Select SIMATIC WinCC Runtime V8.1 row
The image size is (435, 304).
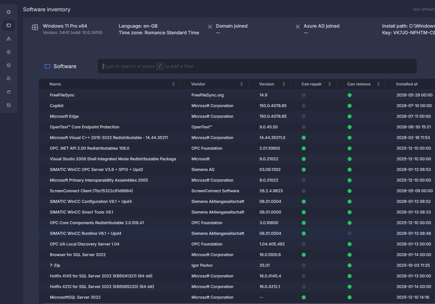click(237, 233)
